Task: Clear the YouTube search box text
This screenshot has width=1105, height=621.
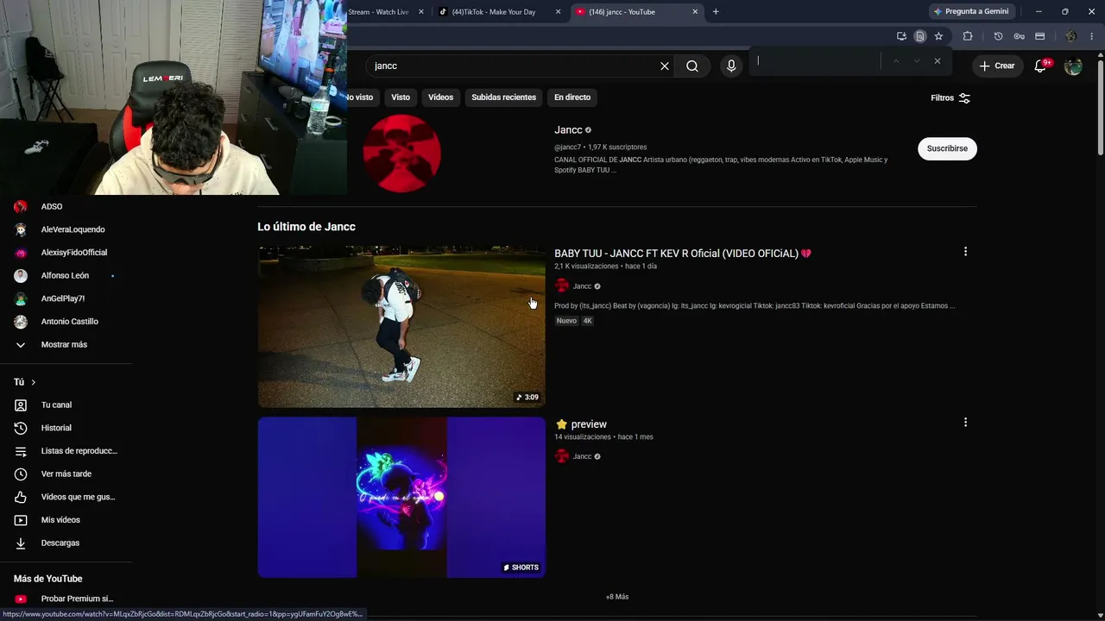Action: (665, 66)
